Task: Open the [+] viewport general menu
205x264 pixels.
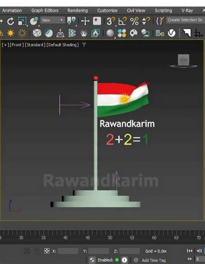Action: point(6,45)
